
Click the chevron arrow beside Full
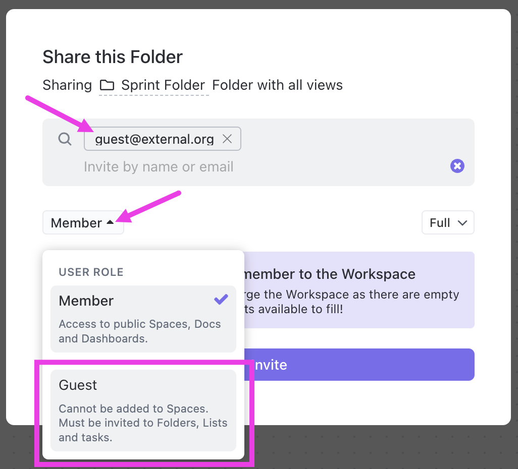coord(462,223)
